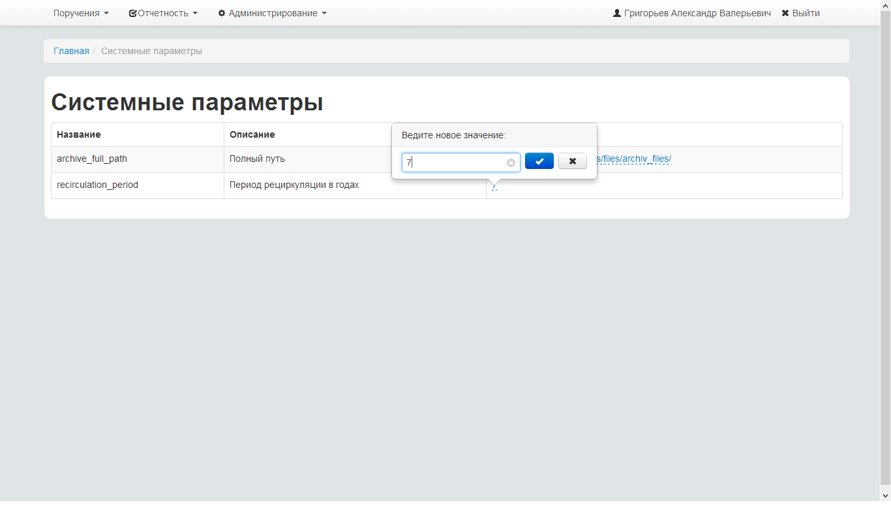Select the archive_full_path cell
The width and height of the screenshot is (891, 507).
click(138, 159)
